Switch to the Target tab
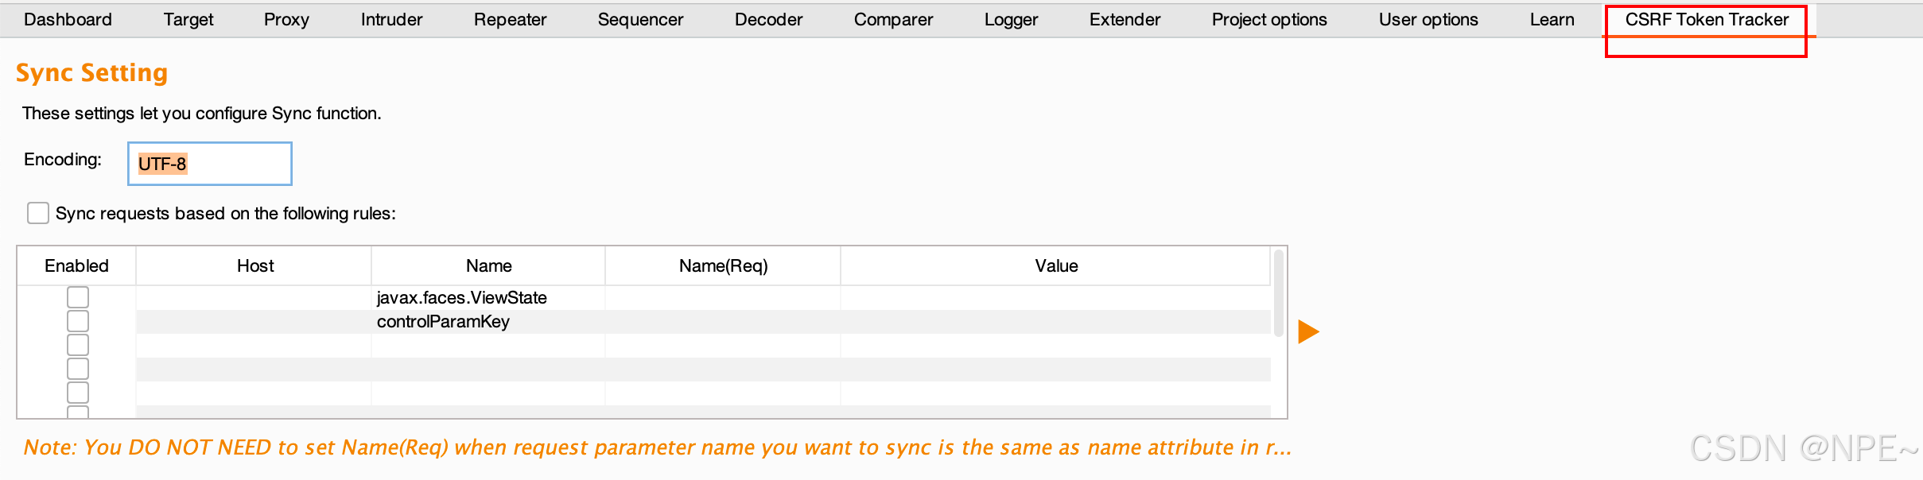 pos(188,19)
